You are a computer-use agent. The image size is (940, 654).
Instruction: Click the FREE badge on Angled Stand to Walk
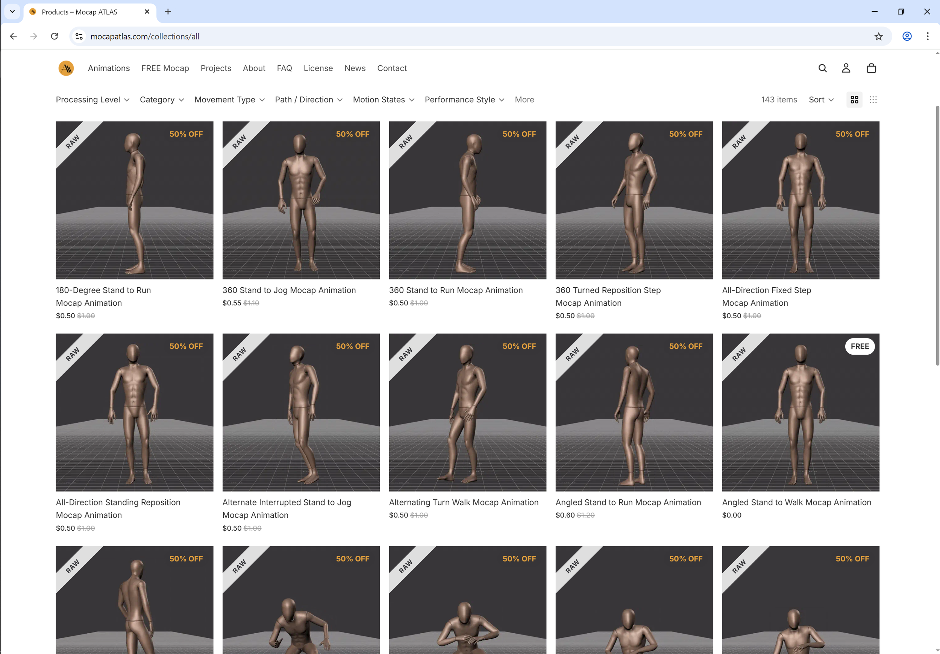click(x=859, y=346)
